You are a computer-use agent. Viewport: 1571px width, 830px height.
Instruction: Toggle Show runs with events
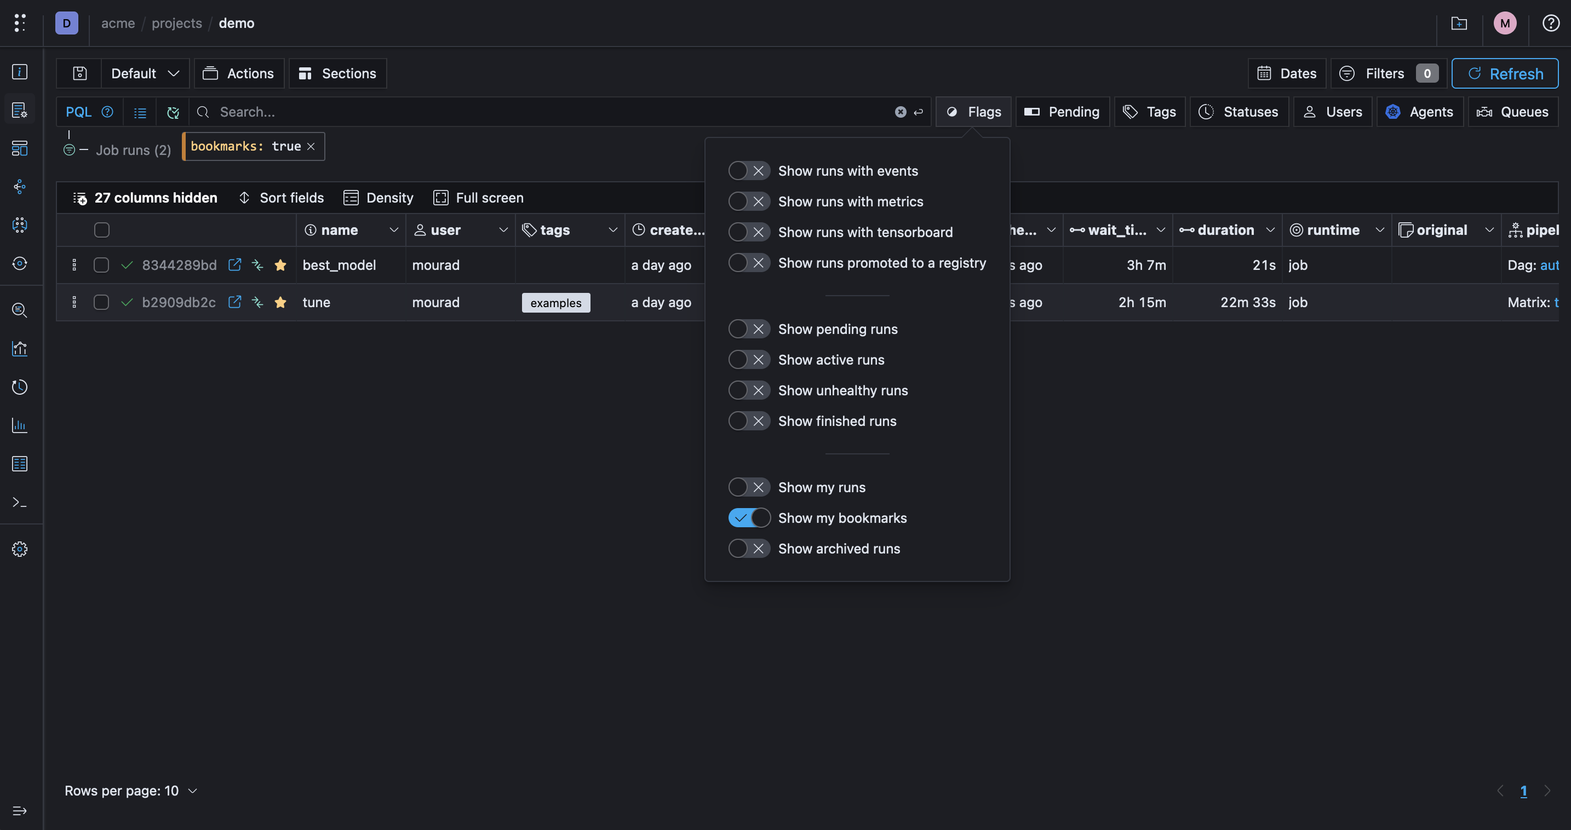pos(749,171)
